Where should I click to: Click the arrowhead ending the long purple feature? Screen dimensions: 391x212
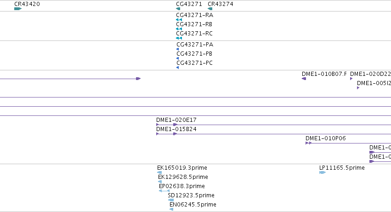click(x=138, y=79)
